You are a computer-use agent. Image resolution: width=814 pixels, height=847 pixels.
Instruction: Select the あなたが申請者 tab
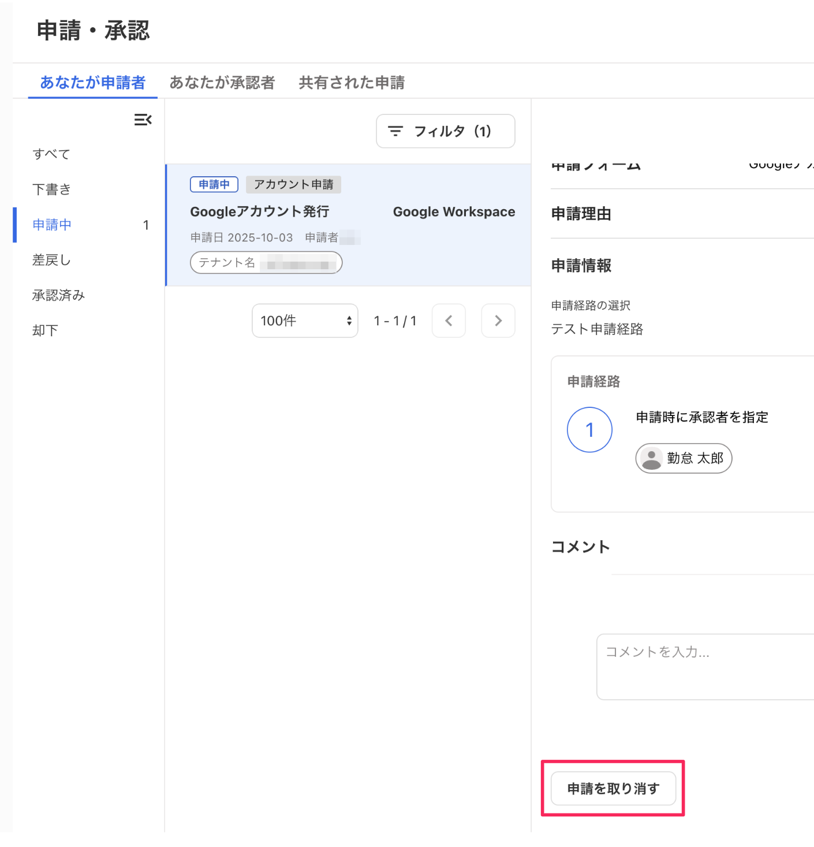tap(92, 83)
